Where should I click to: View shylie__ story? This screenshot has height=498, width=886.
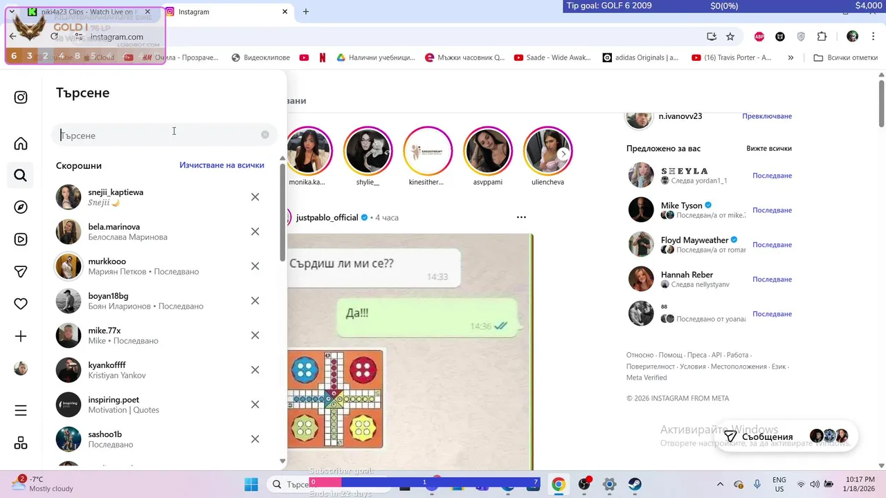[x=368, y=151]
